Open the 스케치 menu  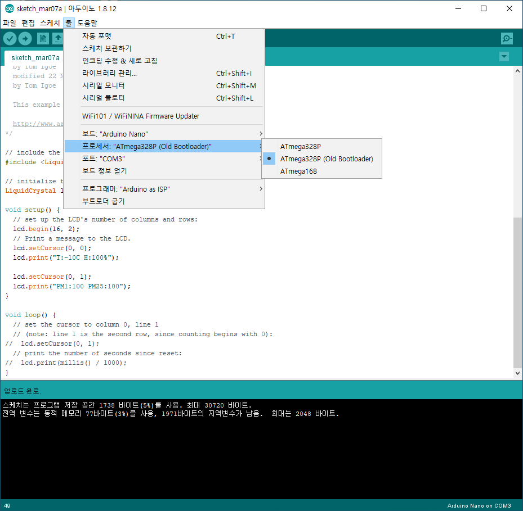pyautogui.click(x=50, y=23)
